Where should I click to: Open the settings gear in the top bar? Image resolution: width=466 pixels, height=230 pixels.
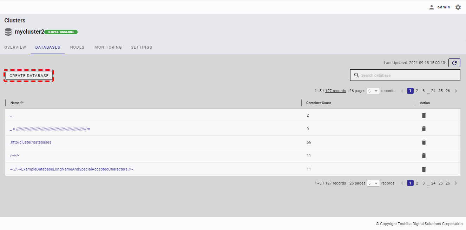[x=458, y=7]
